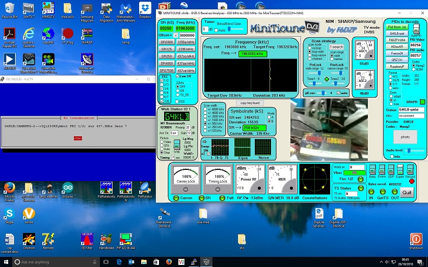Open the shutdown desktop icon

(x=416, y=241)
